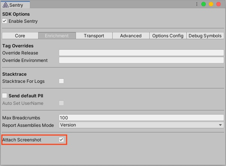This screenshot has height=166, width=226.
Task: Click the Override Release text field
Action: 141,53
